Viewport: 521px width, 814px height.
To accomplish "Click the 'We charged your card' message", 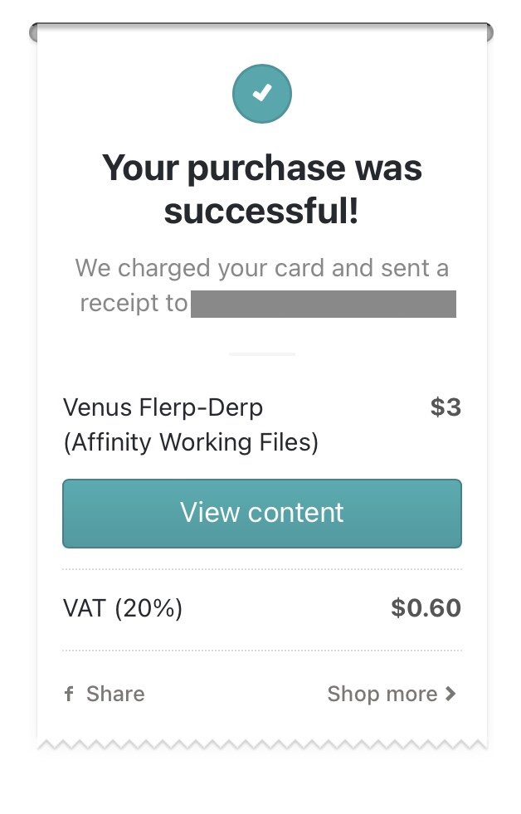I will [x=262, y=285].
